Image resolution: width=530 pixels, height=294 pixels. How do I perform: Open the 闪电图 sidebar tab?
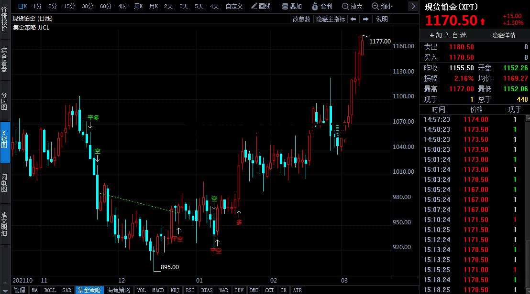4,183
